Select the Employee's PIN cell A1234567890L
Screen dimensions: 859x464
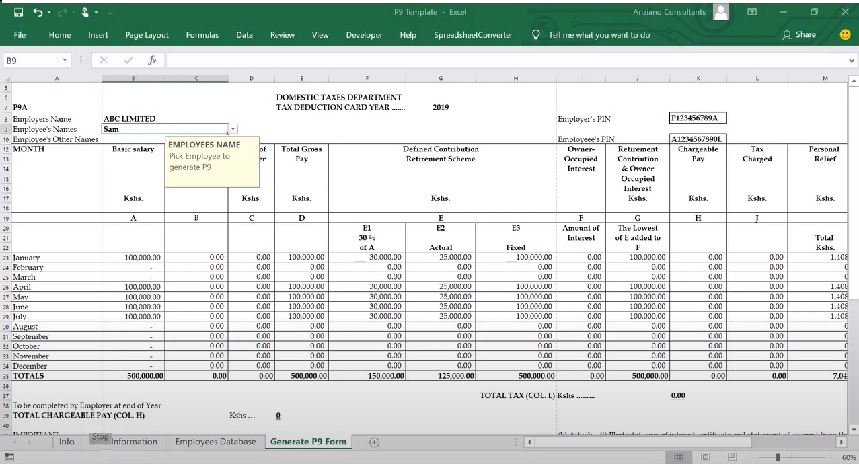pyautogui.click(x=698, y=139)
